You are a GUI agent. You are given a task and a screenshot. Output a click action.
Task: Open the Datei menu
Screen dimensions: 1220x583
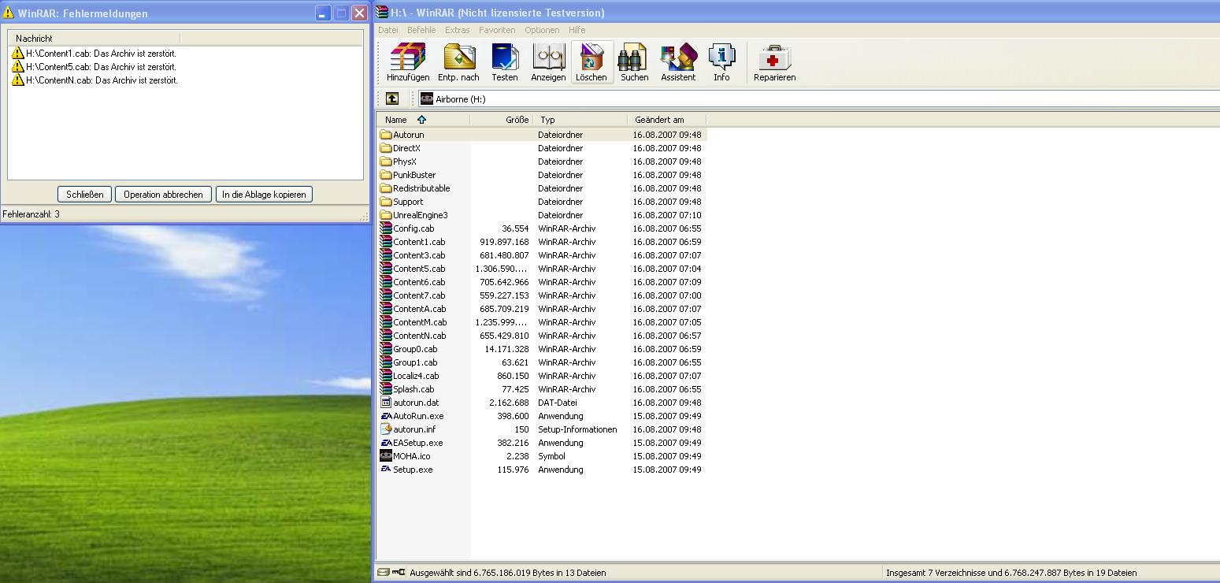(x=388, y=30)
